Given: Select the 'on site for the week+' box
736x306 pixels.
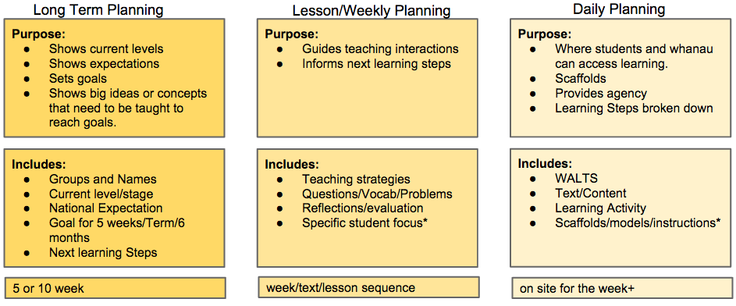Looking at the screenshot, I should 622,288.
